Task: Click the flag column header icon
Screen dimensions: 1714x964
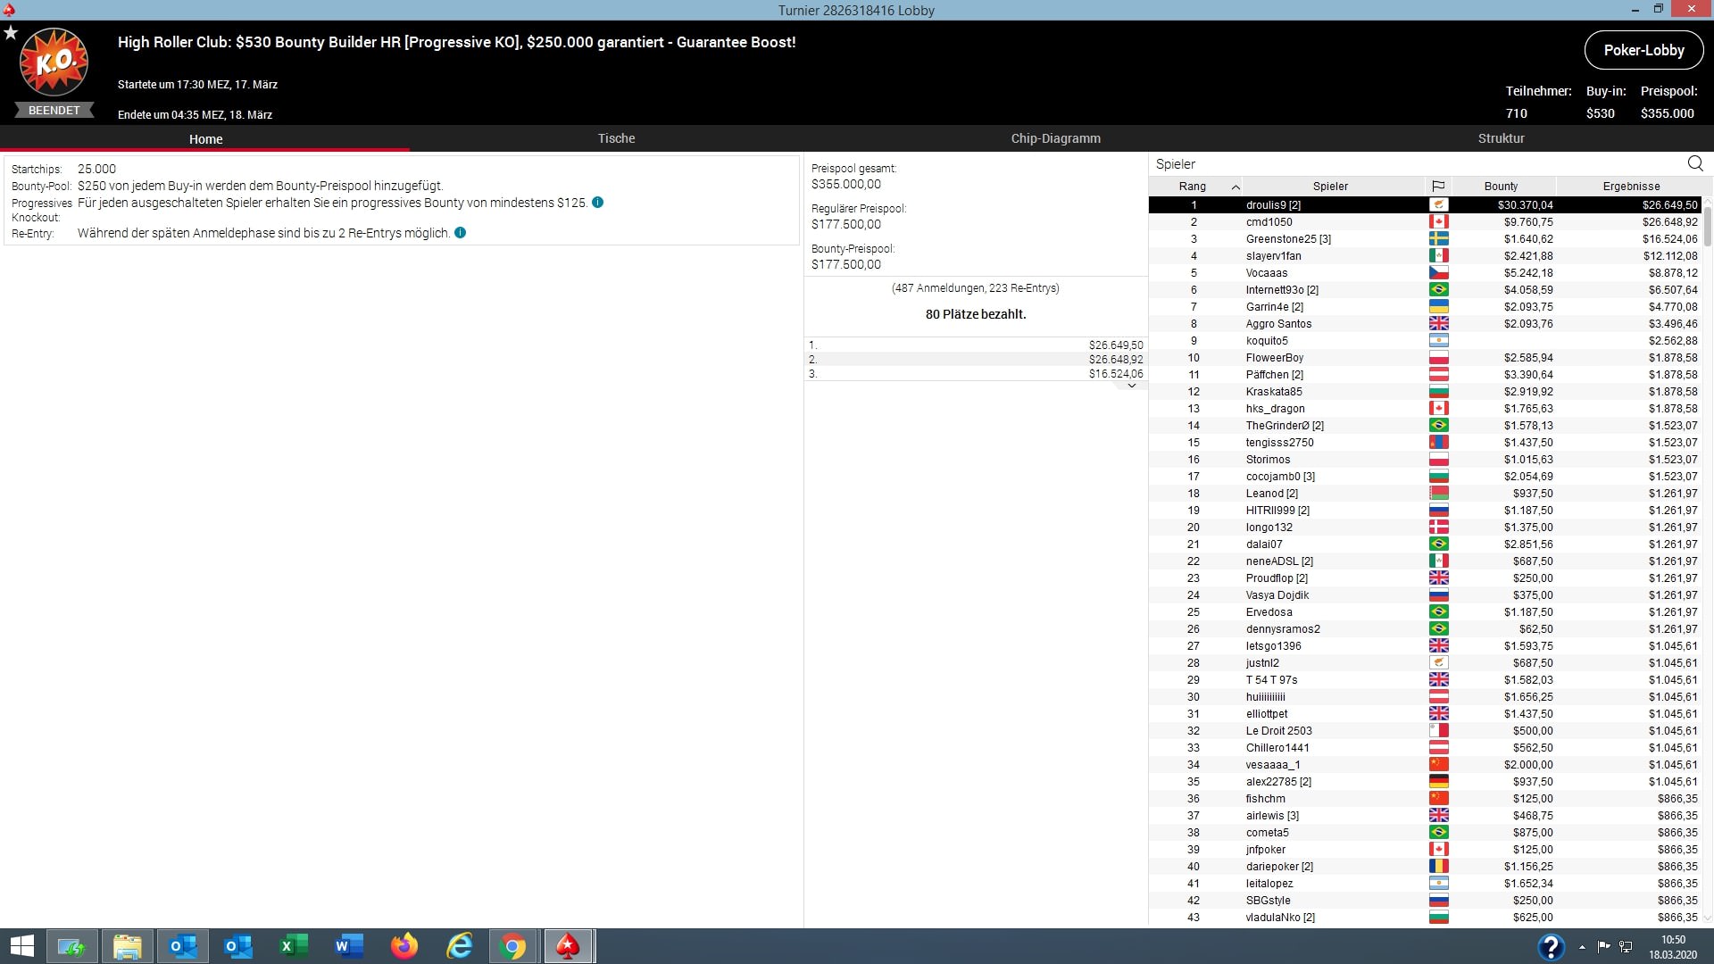Action: [x=1437, y=186]
